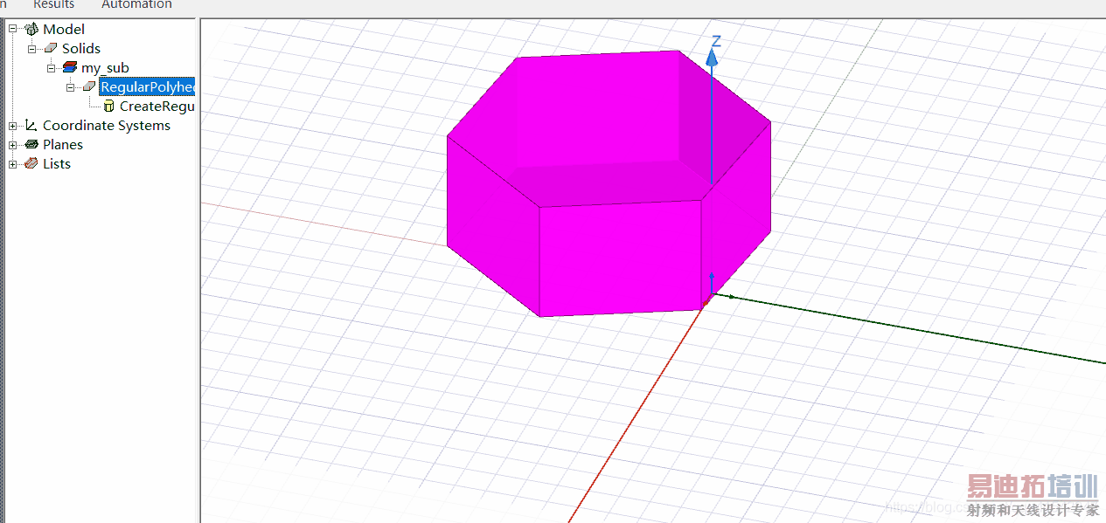Click the Model icon in tree
The image size is (1106, 523).
point(31,29)
